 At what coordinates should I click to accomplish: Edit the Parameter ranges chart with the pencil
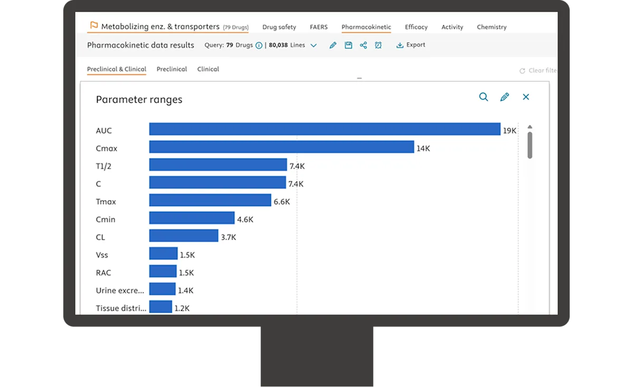505,97
